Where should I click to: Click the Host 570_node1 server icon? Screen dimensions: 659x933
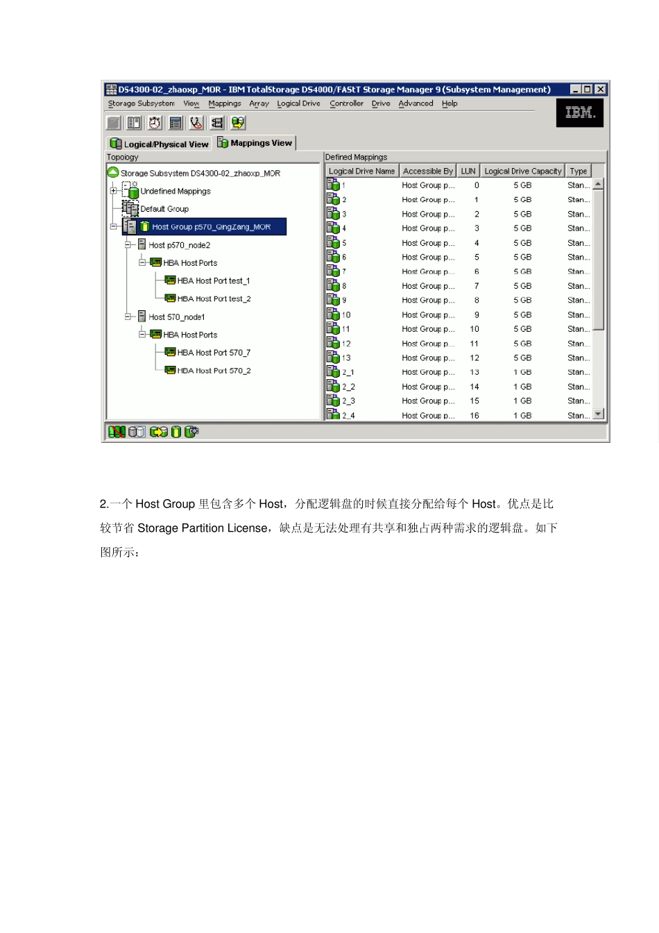pos(142,317)
